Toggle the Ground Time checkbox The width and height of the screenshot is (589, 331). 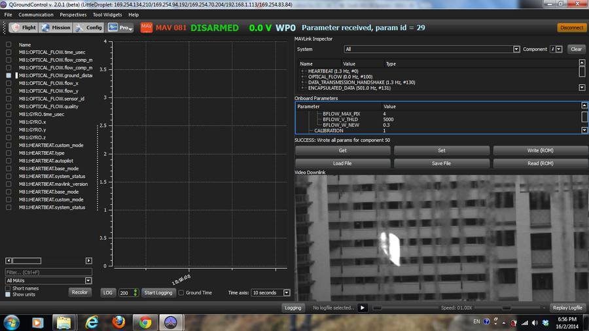point(181,292)
